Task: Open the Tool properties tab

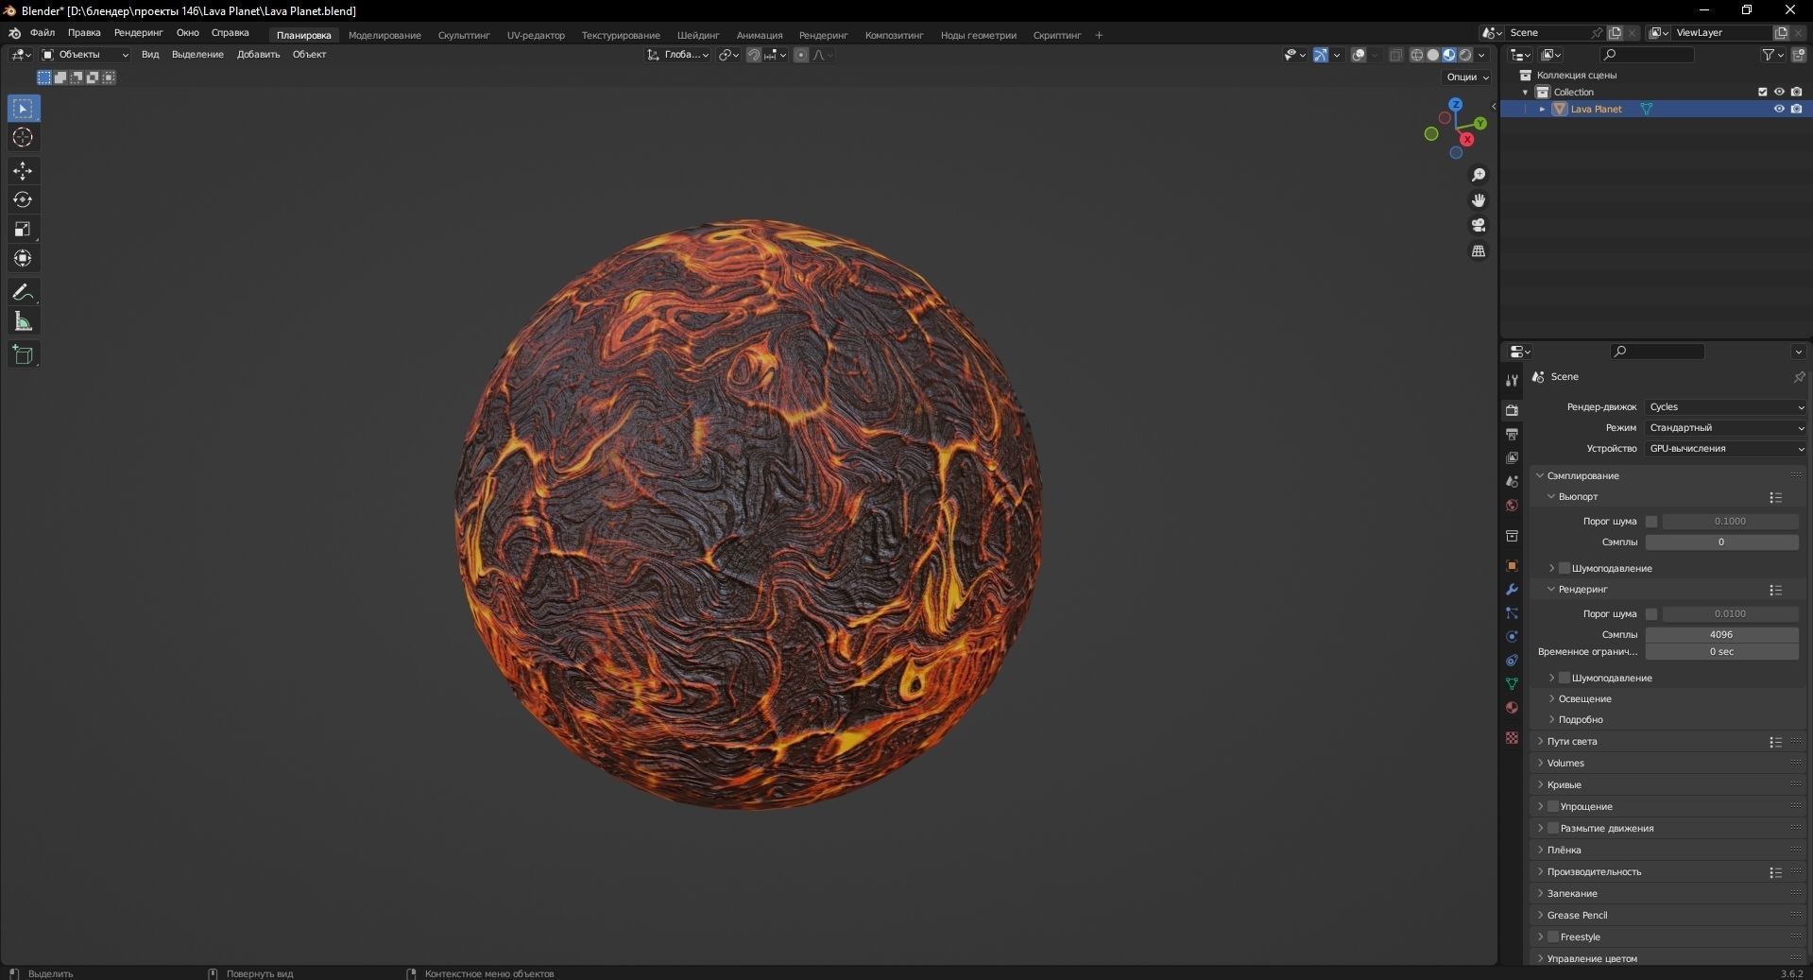Action: tap(1512, 380)
